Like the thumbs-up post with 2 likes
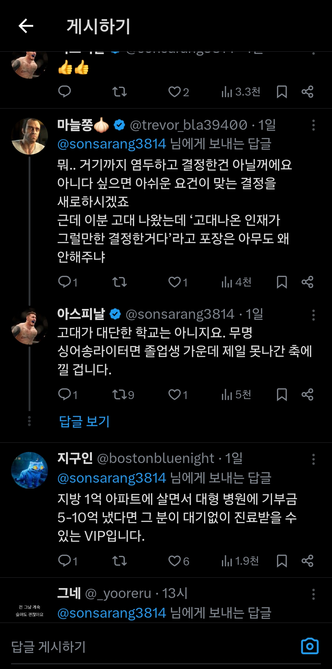Viewport: 332px width, 669px height. (175, 92)
